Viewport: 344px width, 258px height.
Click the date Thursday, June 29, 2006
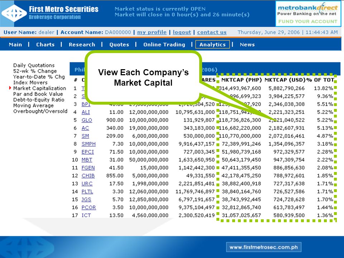click(268, 32)
